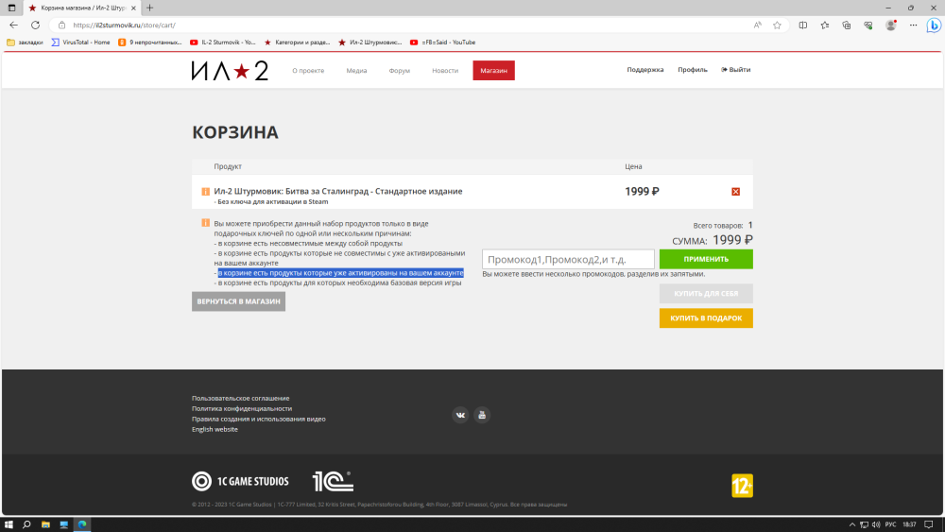Viewport: 945px width, 532px height.
Task: Open Windows taskbar search
Action: point(26,524)
